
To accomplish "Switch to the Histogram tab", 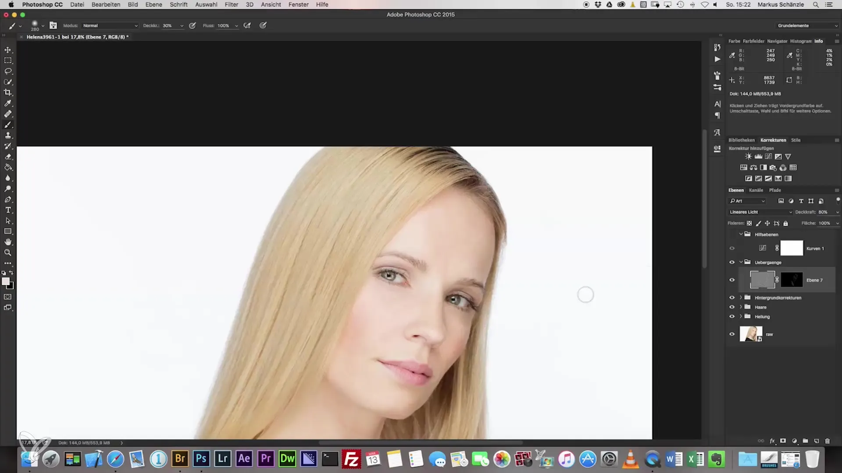I will [800, 41].
